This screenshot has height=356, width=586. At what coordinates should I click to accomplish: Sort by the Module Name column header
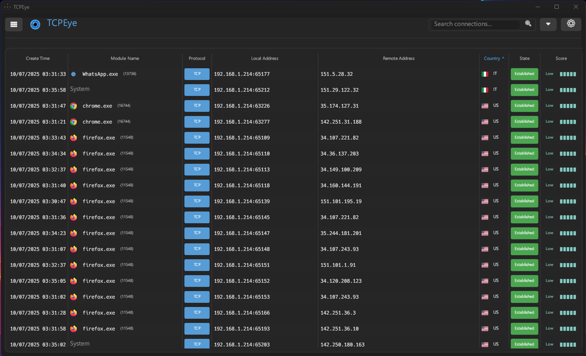click(x=125, y=59)
